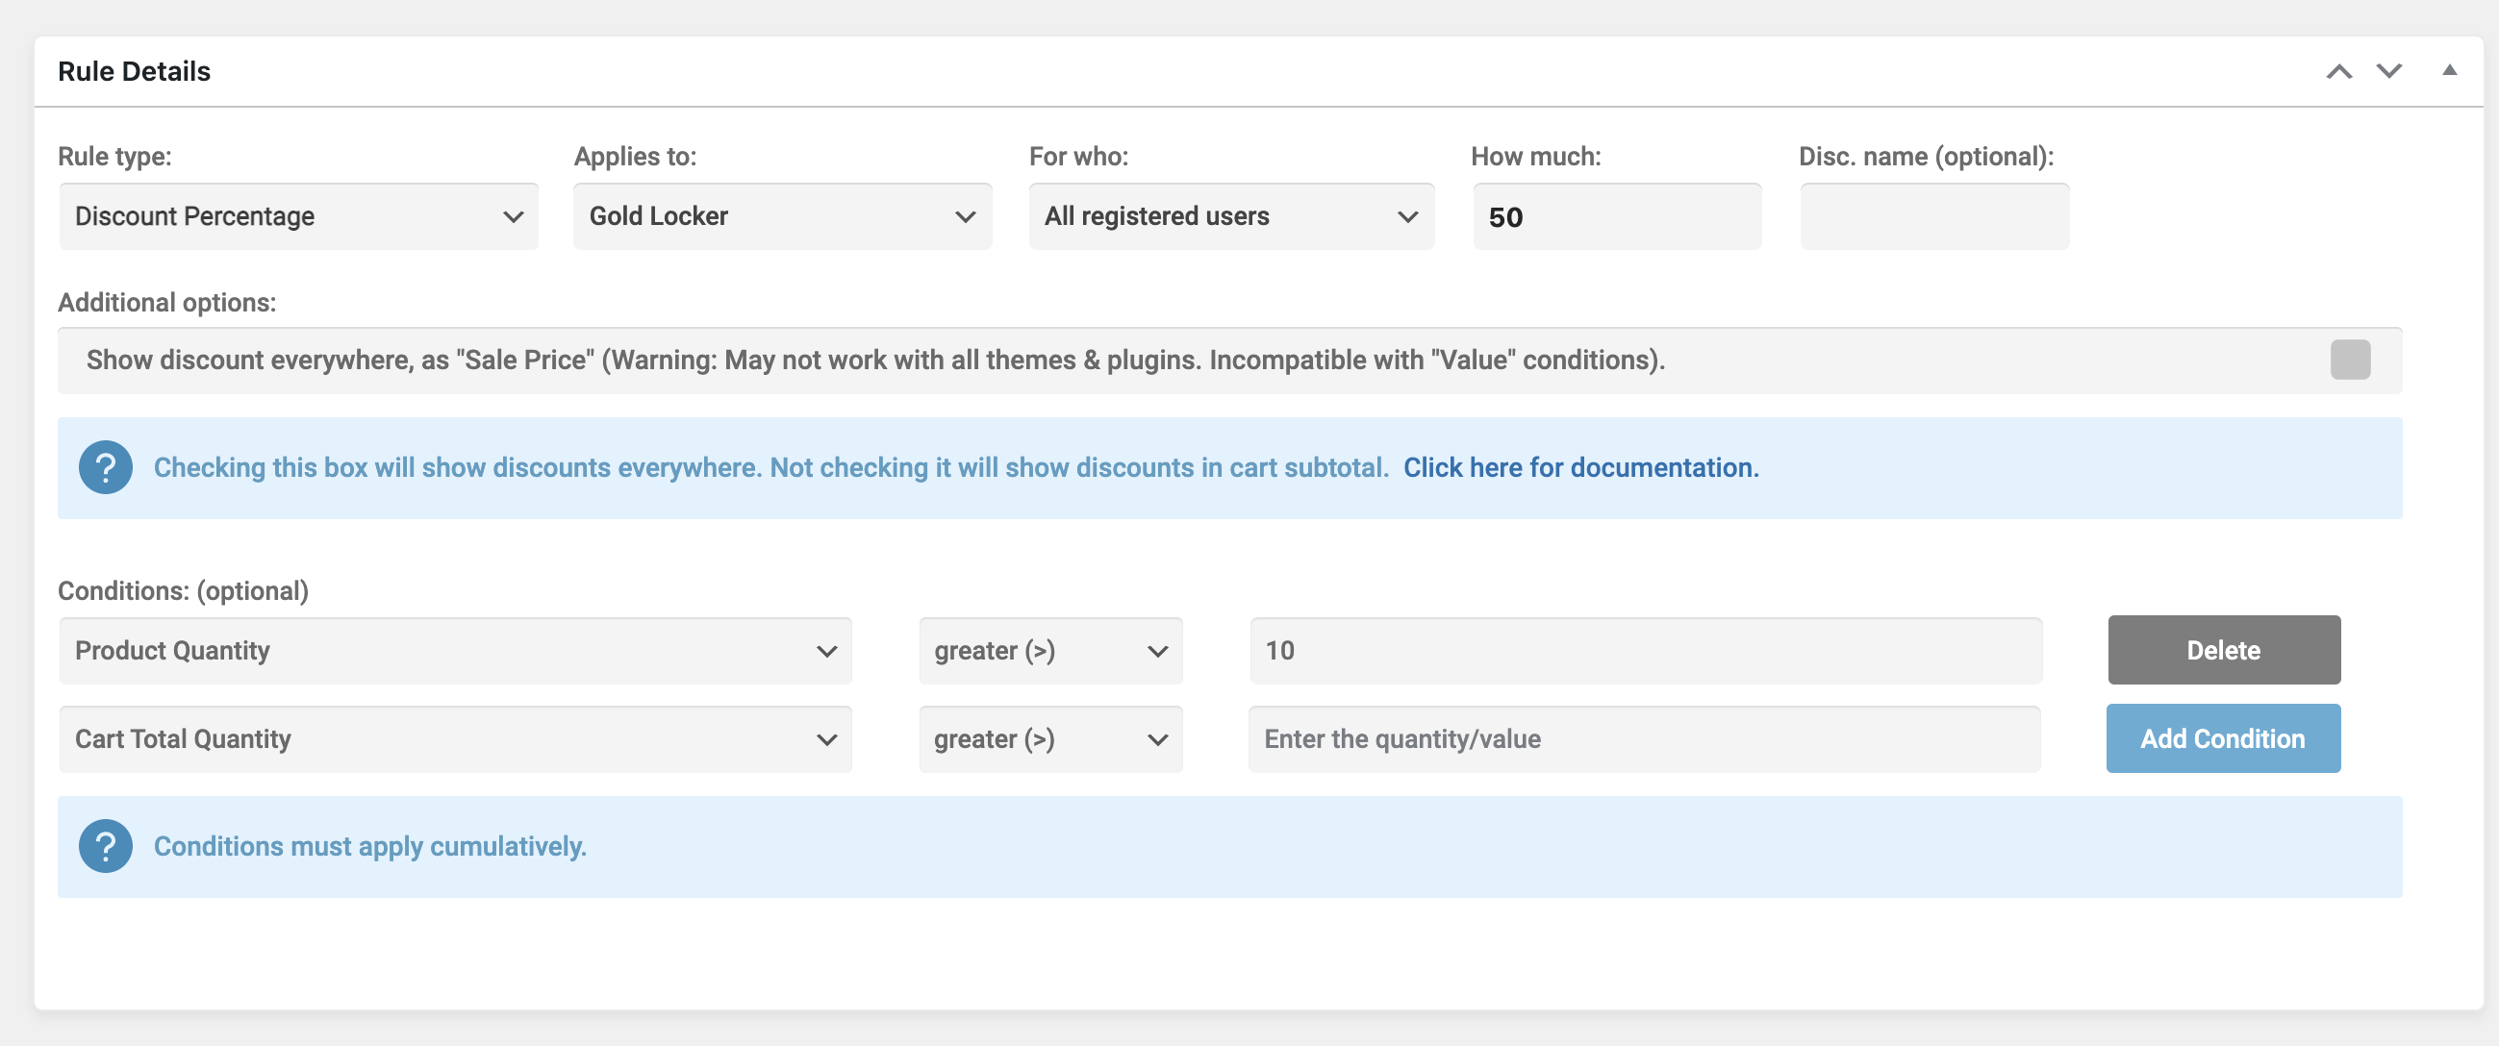2499x1046 pixels.
Task: Click the Delete condition button
Action: [x=2224, y=650]
